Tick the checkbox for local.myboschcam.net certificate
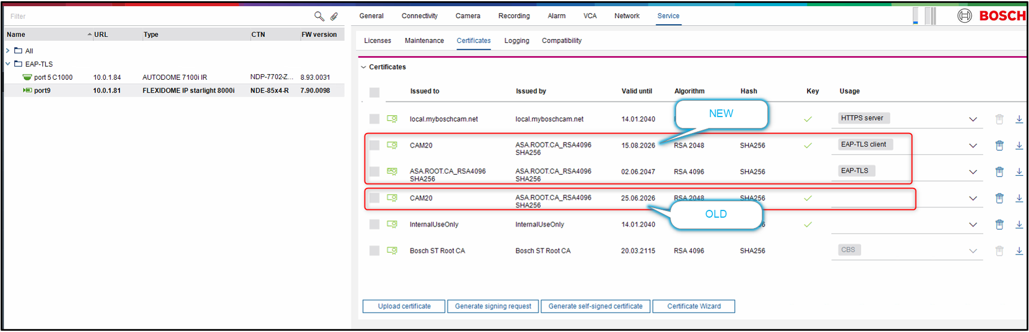This screenshot has width=1029, height=332. pyautogui.click(x=374, y=119)
